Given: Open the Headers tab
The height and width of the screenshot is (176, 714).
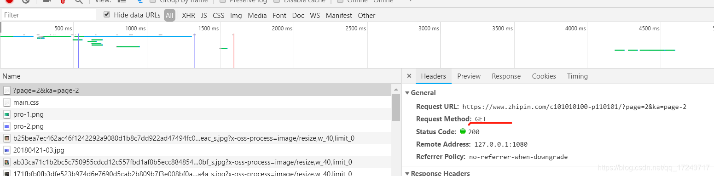Looking at the screenshot, I should (433, 76).
